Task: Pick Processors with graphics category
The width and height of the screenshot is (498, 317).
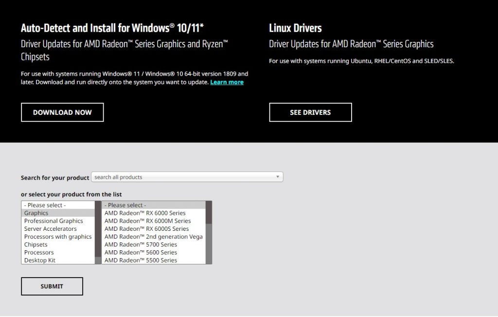Action: pyautogui.click(x=57, y=237)
